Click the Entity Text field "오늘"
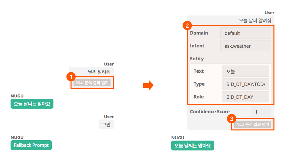This screenshot has width=287, height=160. 245,71
